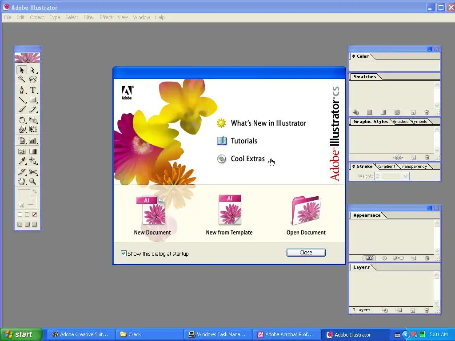Viewport: 455px width, 341px height.
Task: Select the Column Graph tool
Action: pyautogui.click(x=32, y=141)
